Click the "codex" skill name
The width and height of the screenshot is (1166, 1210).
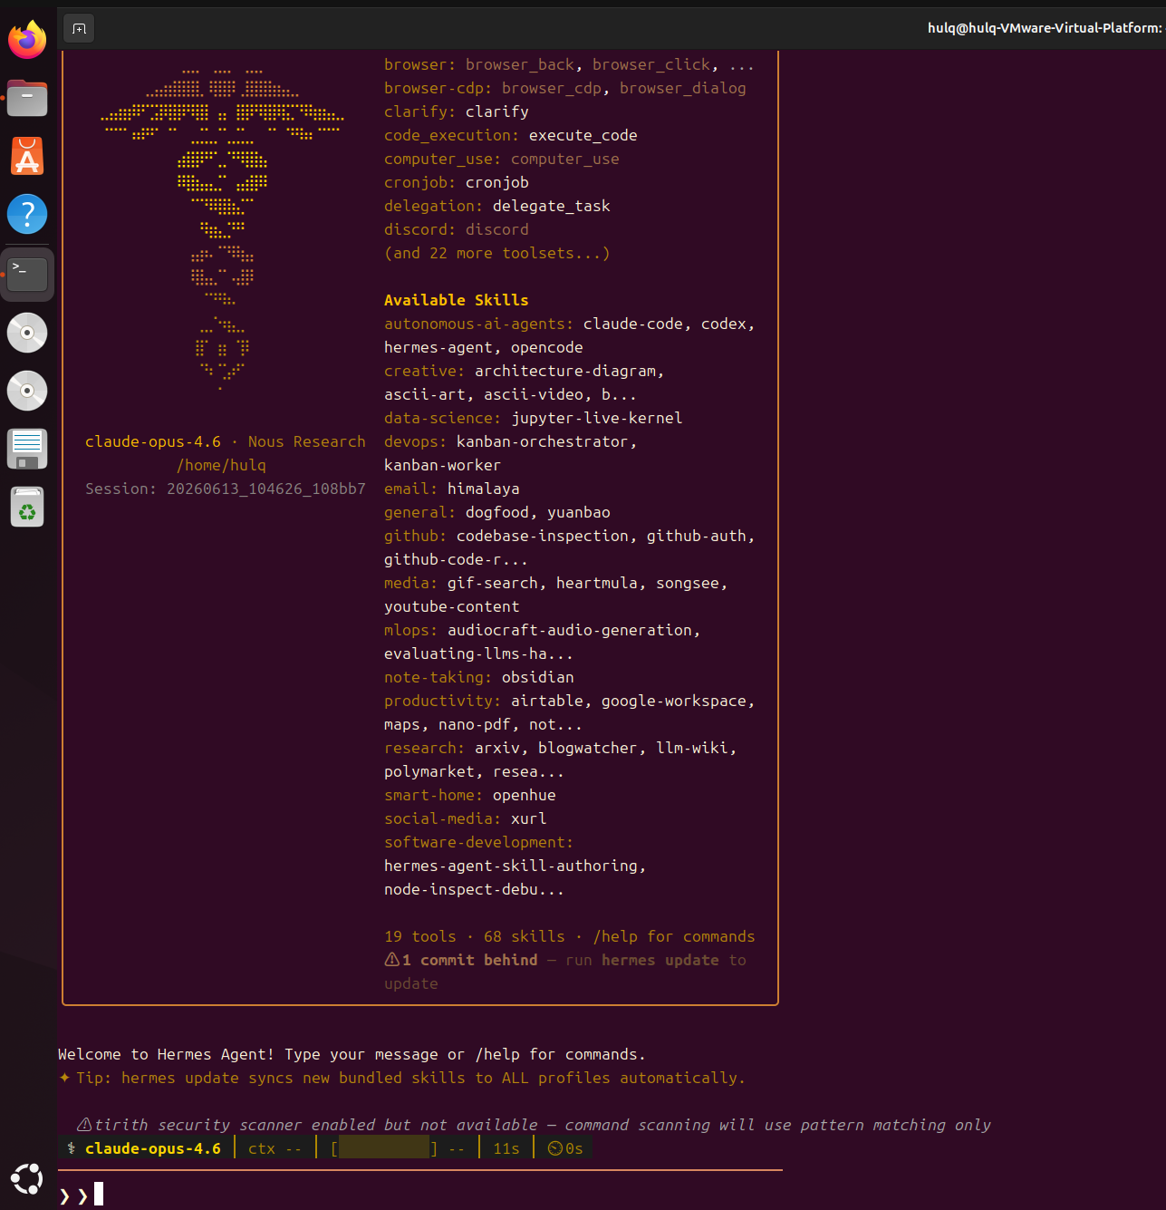point(724,324)
